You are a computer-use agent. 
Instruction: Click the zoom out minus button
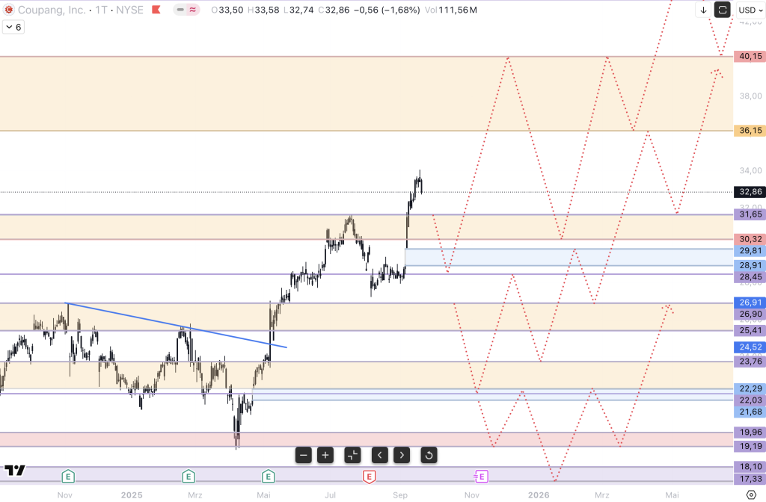pos(303,455)
